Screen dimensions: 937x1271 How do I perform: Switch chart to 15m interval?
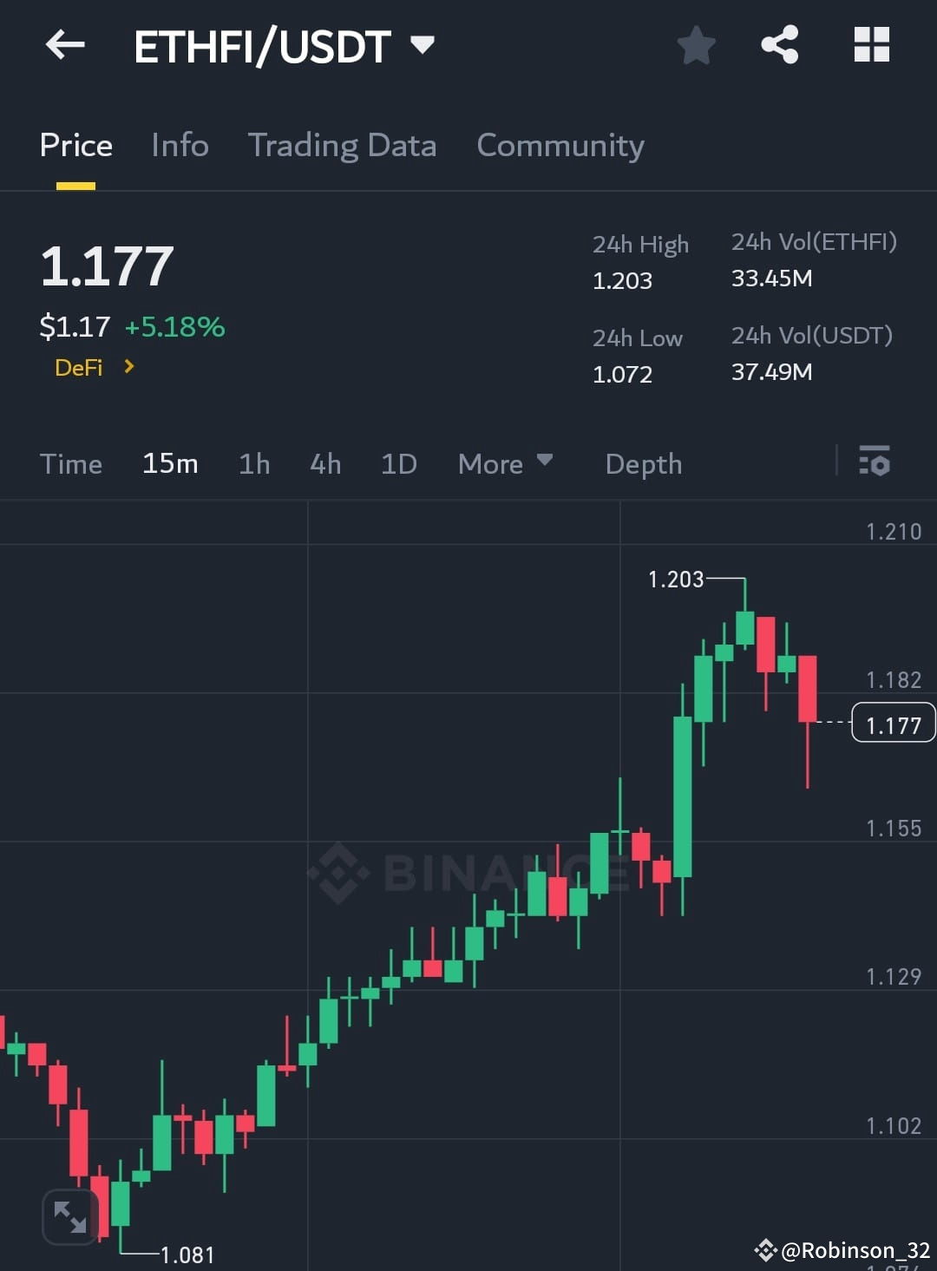[170, 463]
